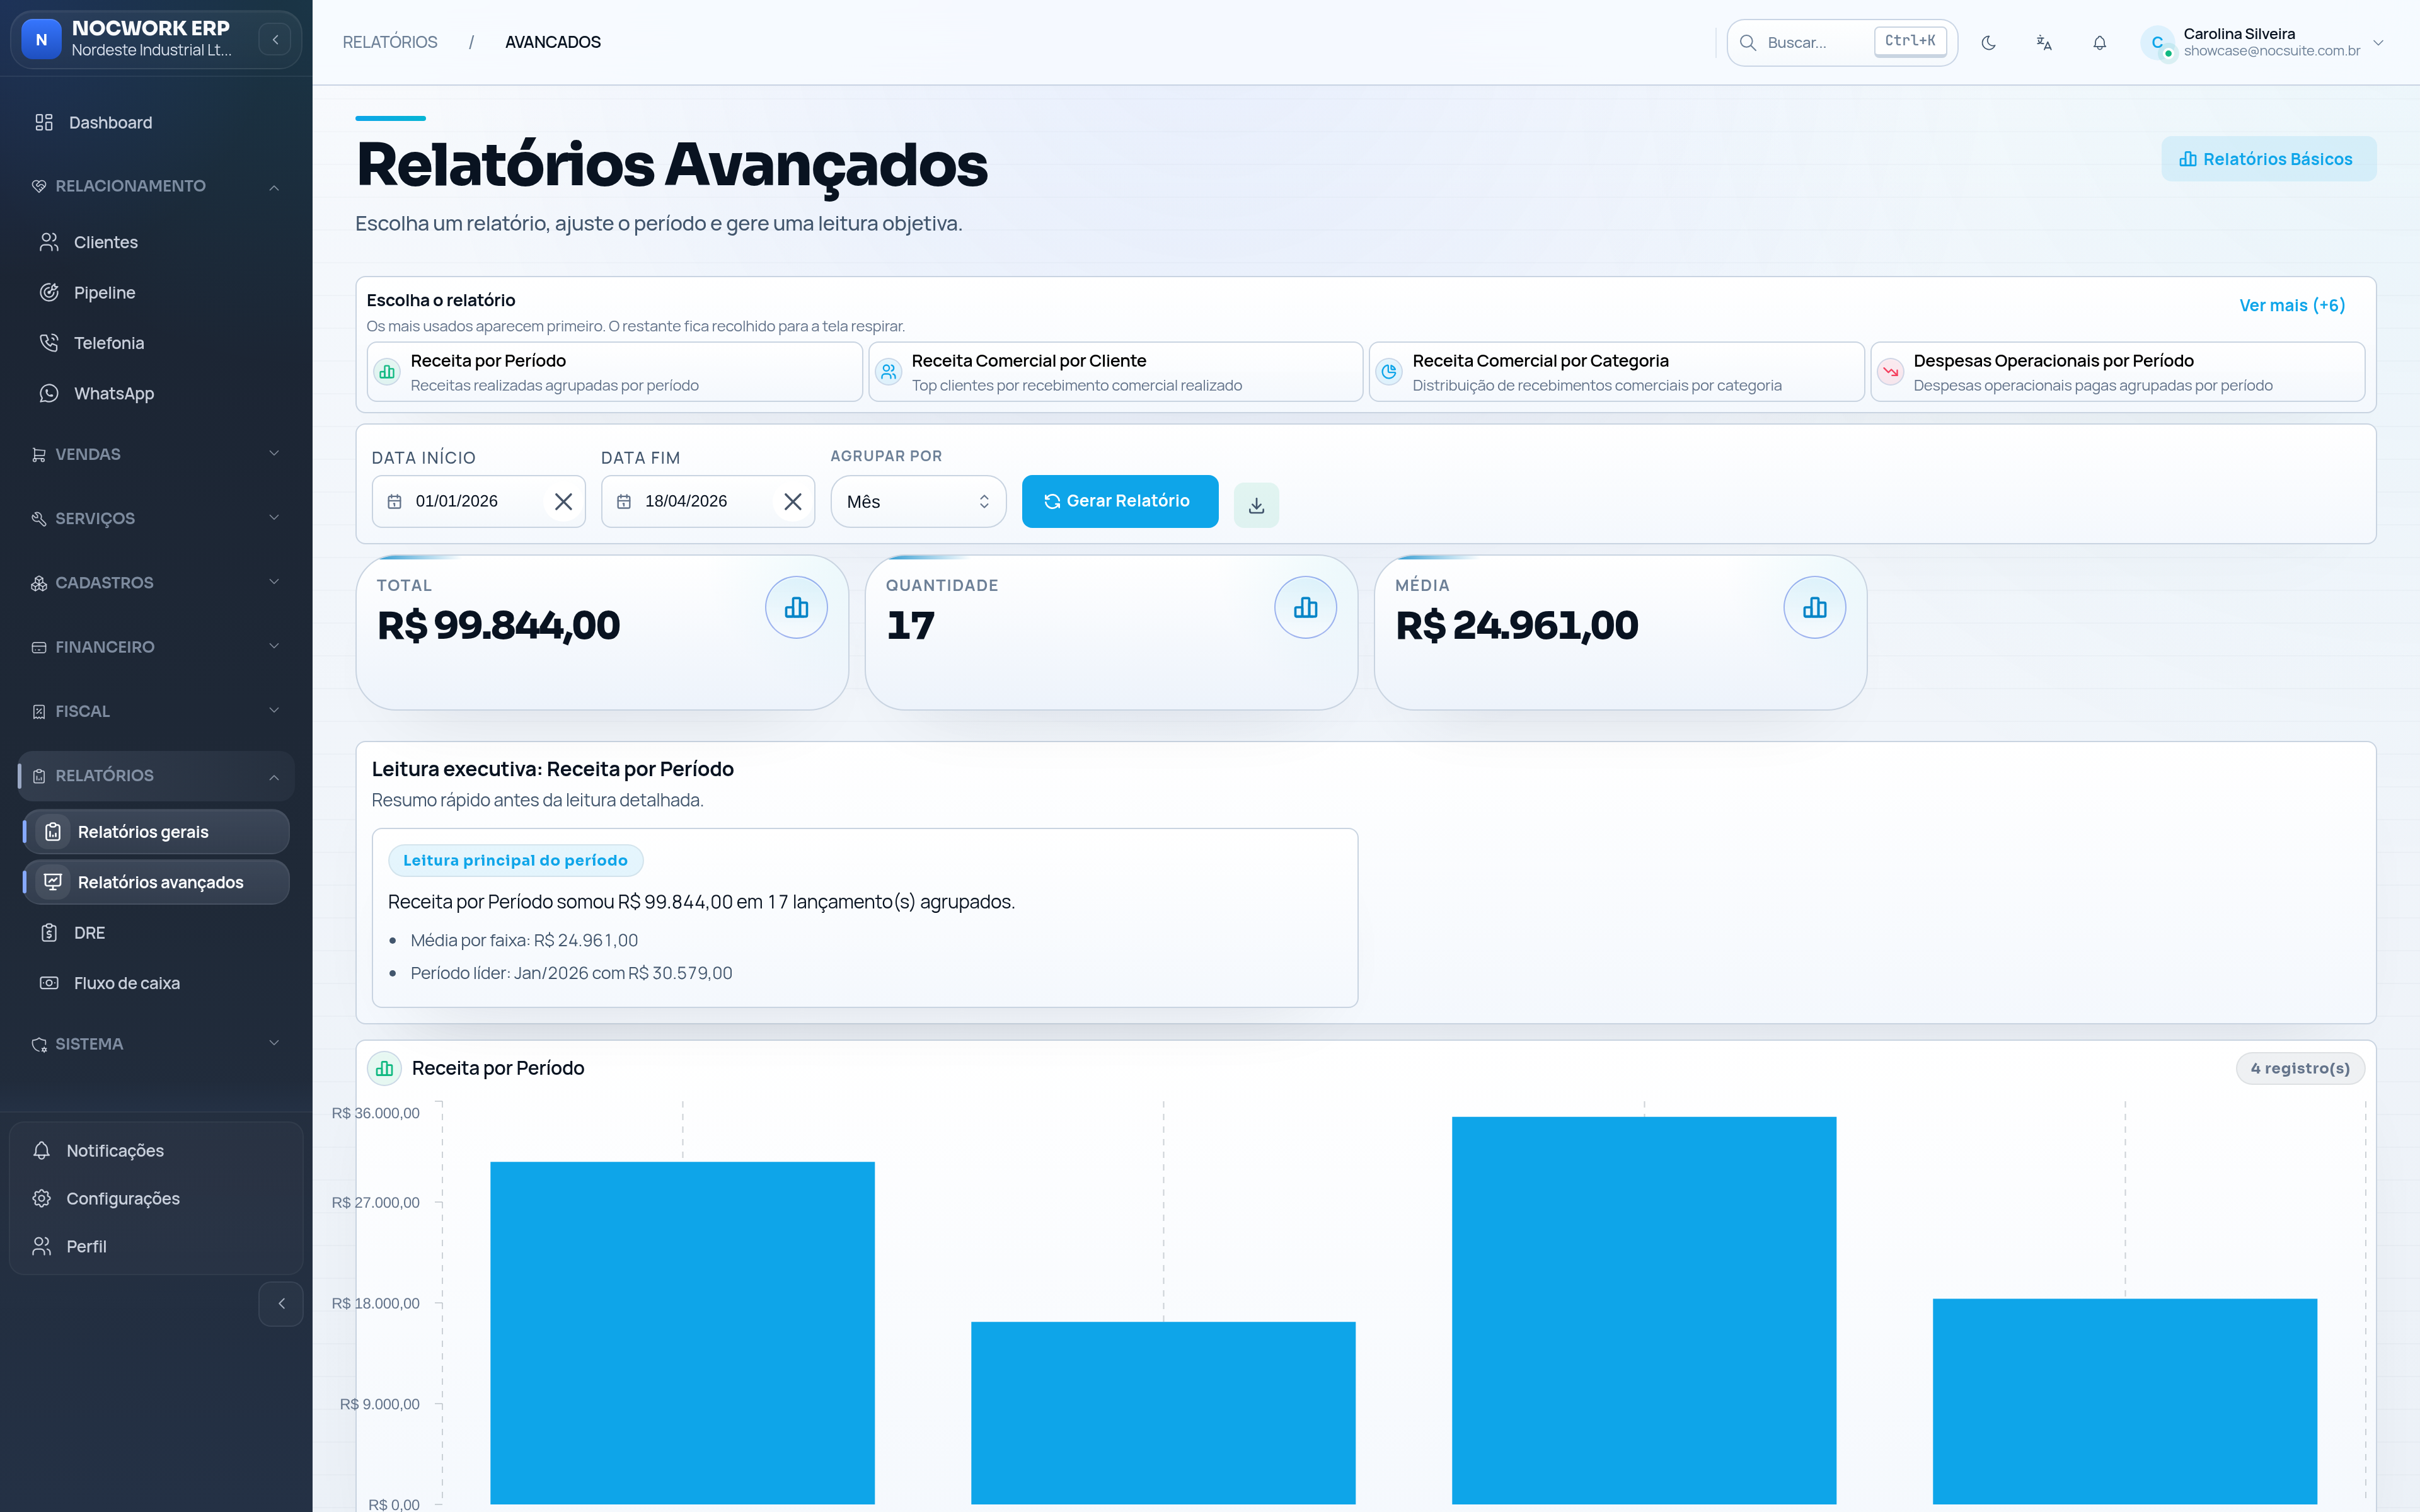Click Relatórios Básicos button
Image resolution: width=2420 pixels, height=1512 pixels.
2268,159
